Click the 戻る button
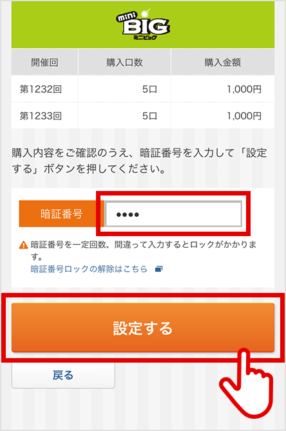 point(63,375)
